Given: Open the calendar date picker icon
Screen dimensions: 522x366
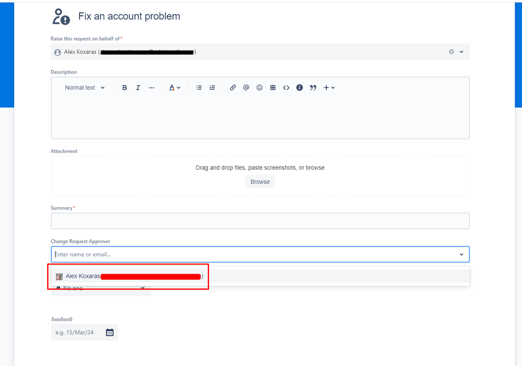Looking at the screenshot, I should 110,333.
